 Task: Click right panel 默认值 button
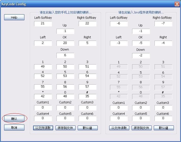pyautogui.click(x=163, y=128)
